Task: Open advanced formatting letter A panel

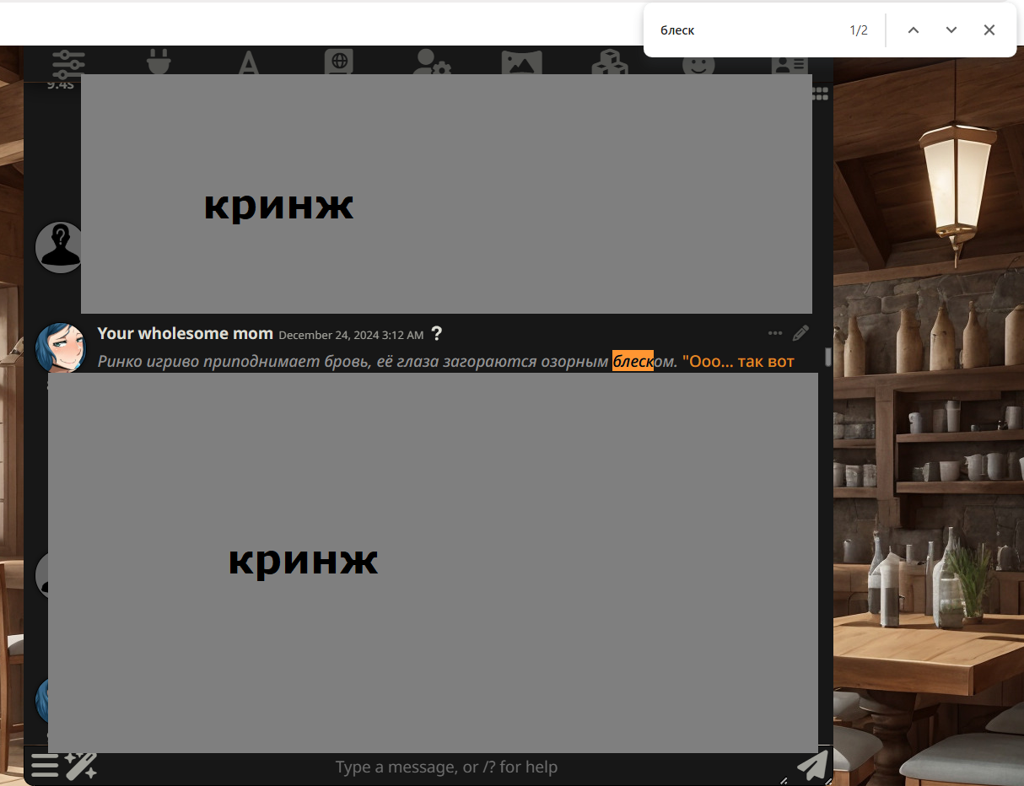Action: tap(248, 62)
